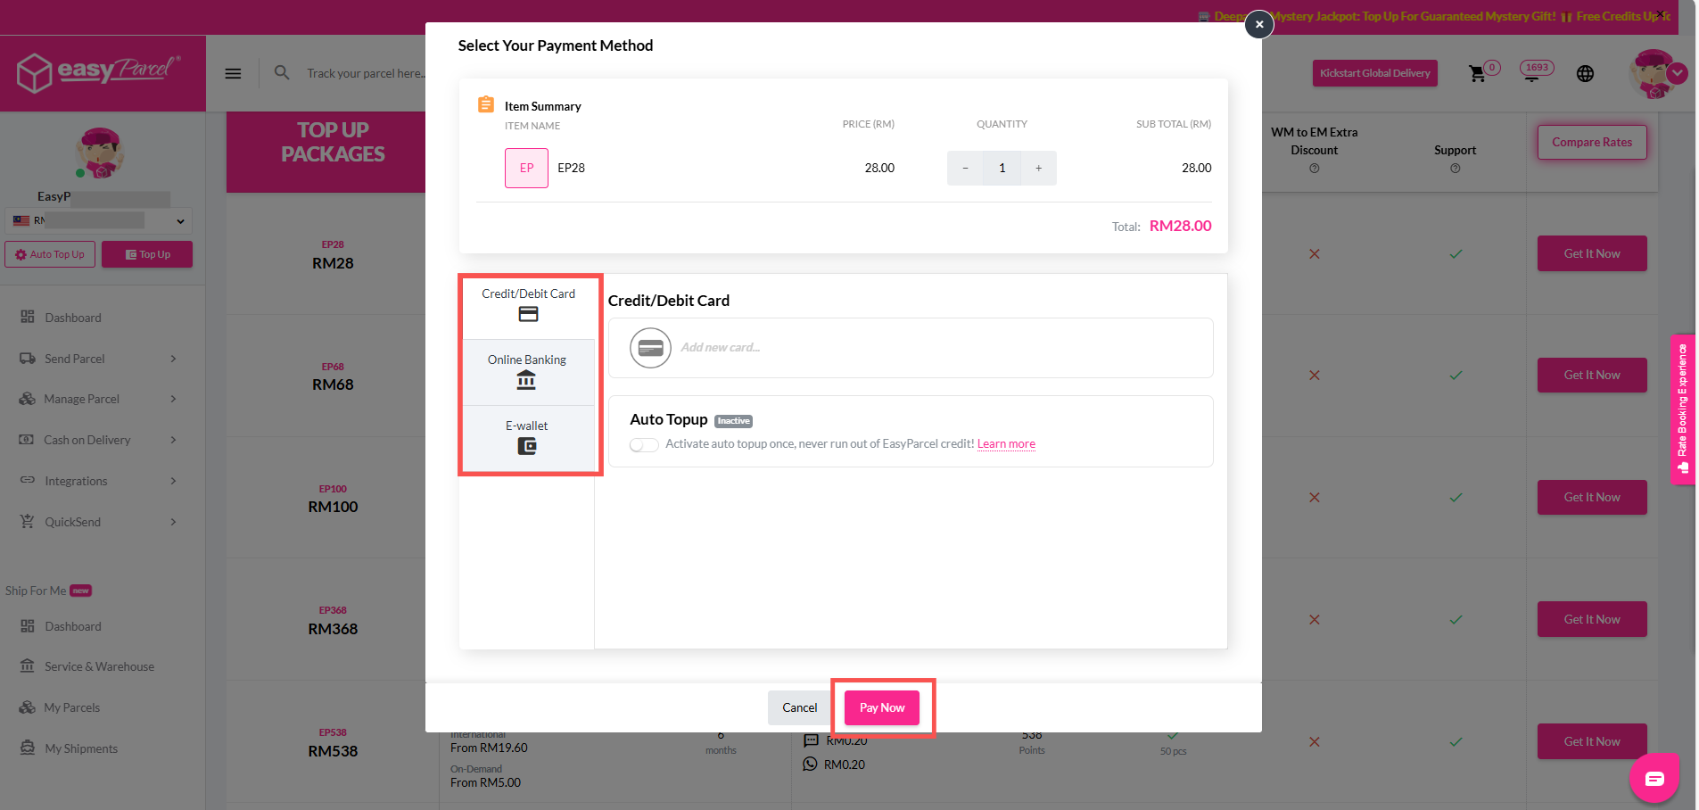Open Ship For Me Dashboard
Image resolution: width=1699 pixels, height=810 pixels.
tap(72, 626)
